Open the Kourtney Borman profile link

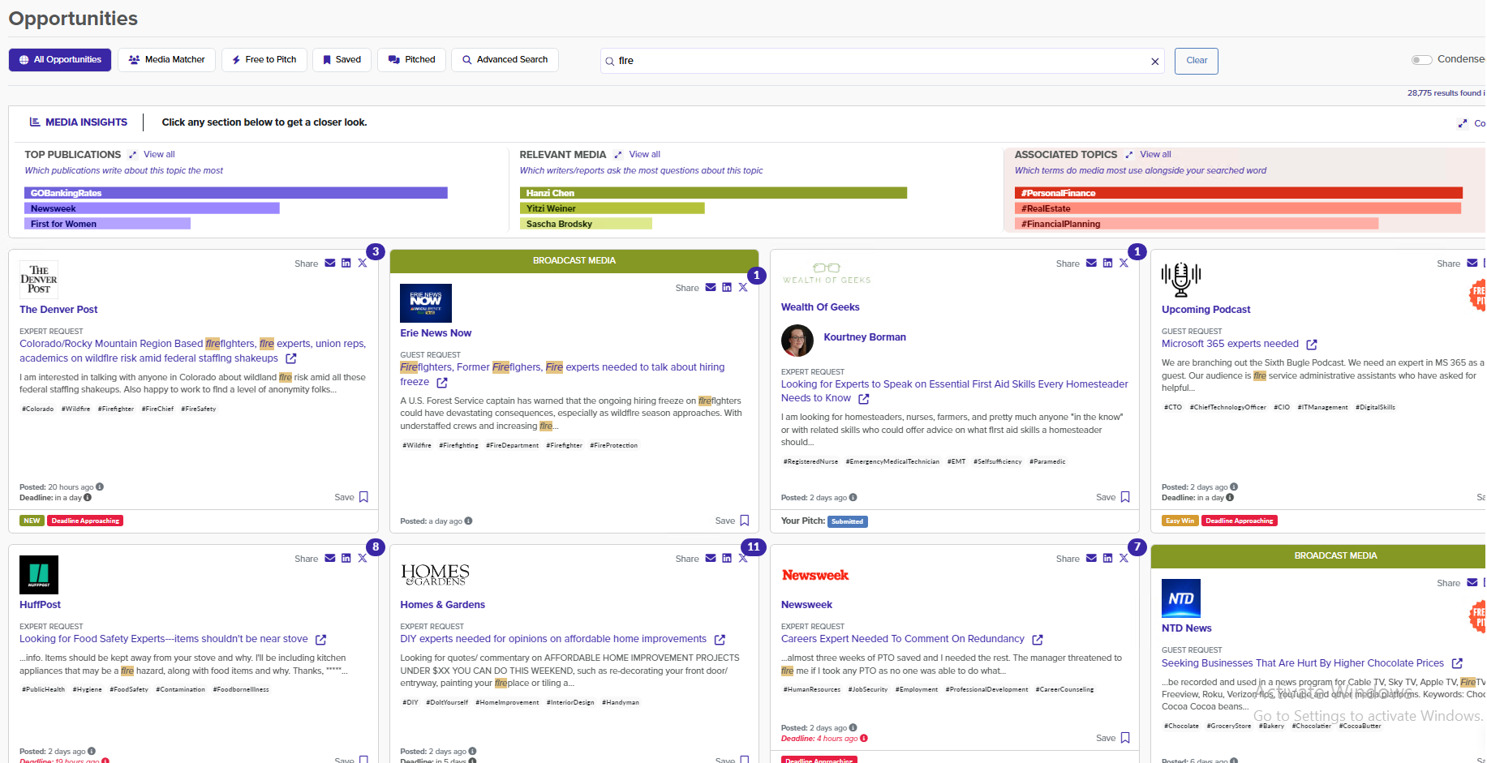pos(865,337)
